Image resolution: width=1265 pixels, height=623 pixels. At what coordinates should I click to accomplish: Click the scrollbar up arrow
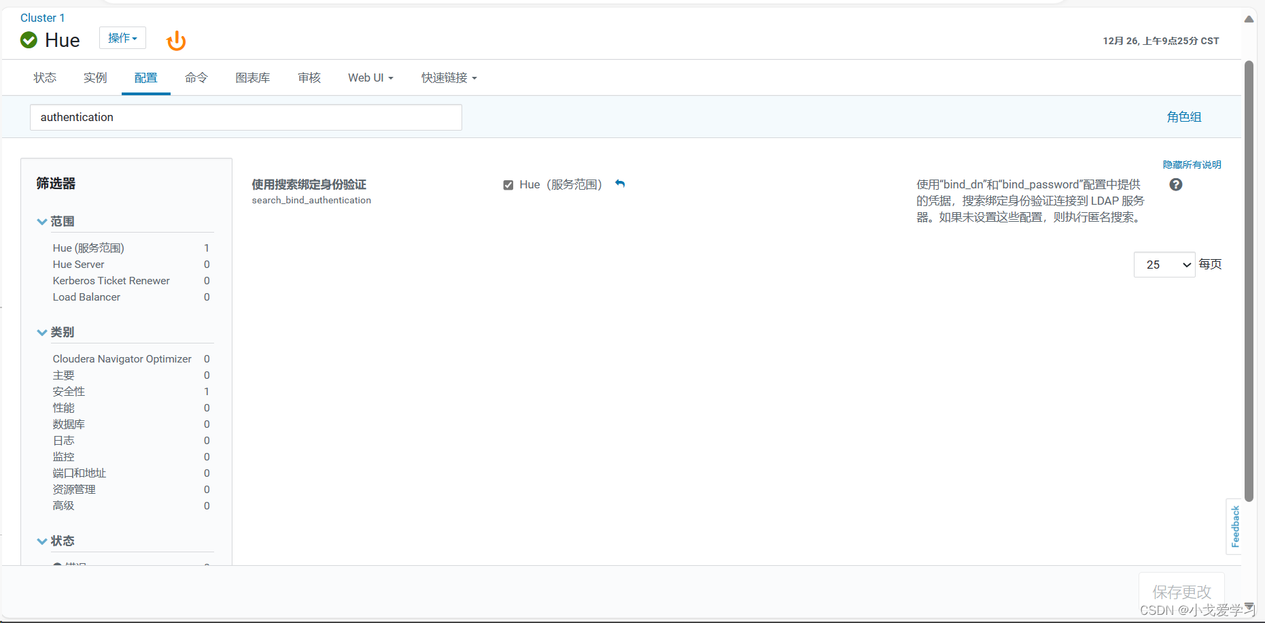pos(1249,19)
